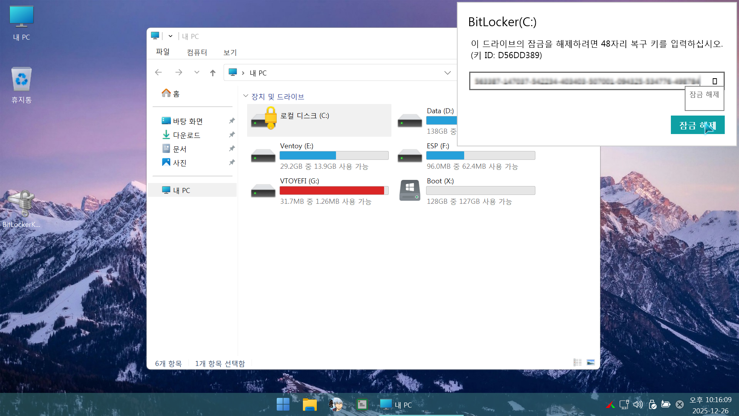Open the View menu tab
The width and height of the screenshot is (739, 416).
230,52
